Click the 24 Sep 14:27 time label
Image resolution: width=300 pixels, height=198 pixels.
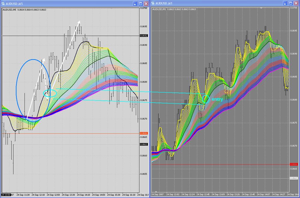tap(279, 194)
